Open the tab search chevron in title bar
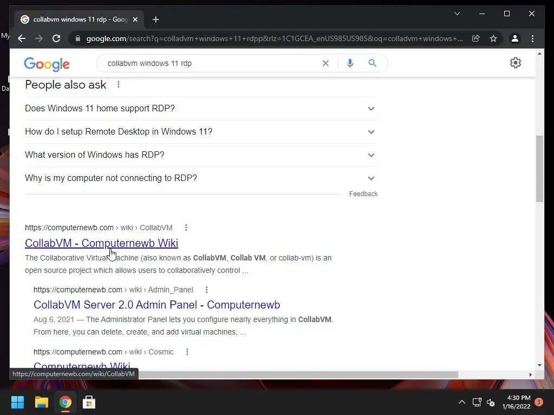The height and width of the screenshot is (415, 554). [x=457, y=14]
